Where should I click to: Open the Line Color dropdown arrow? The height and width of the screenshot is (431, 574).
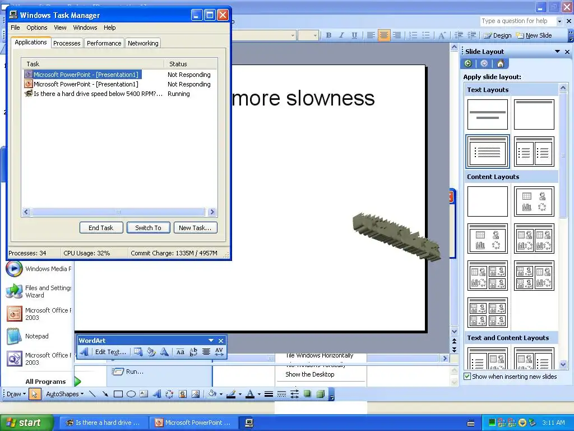pyautogui.click(x=240, y=395)
